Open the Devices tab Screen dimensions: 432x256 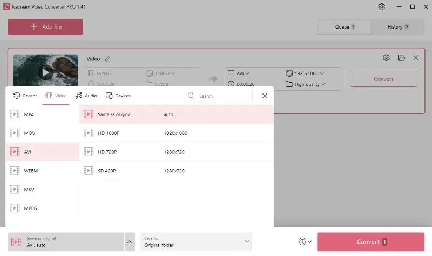point(118,96)
